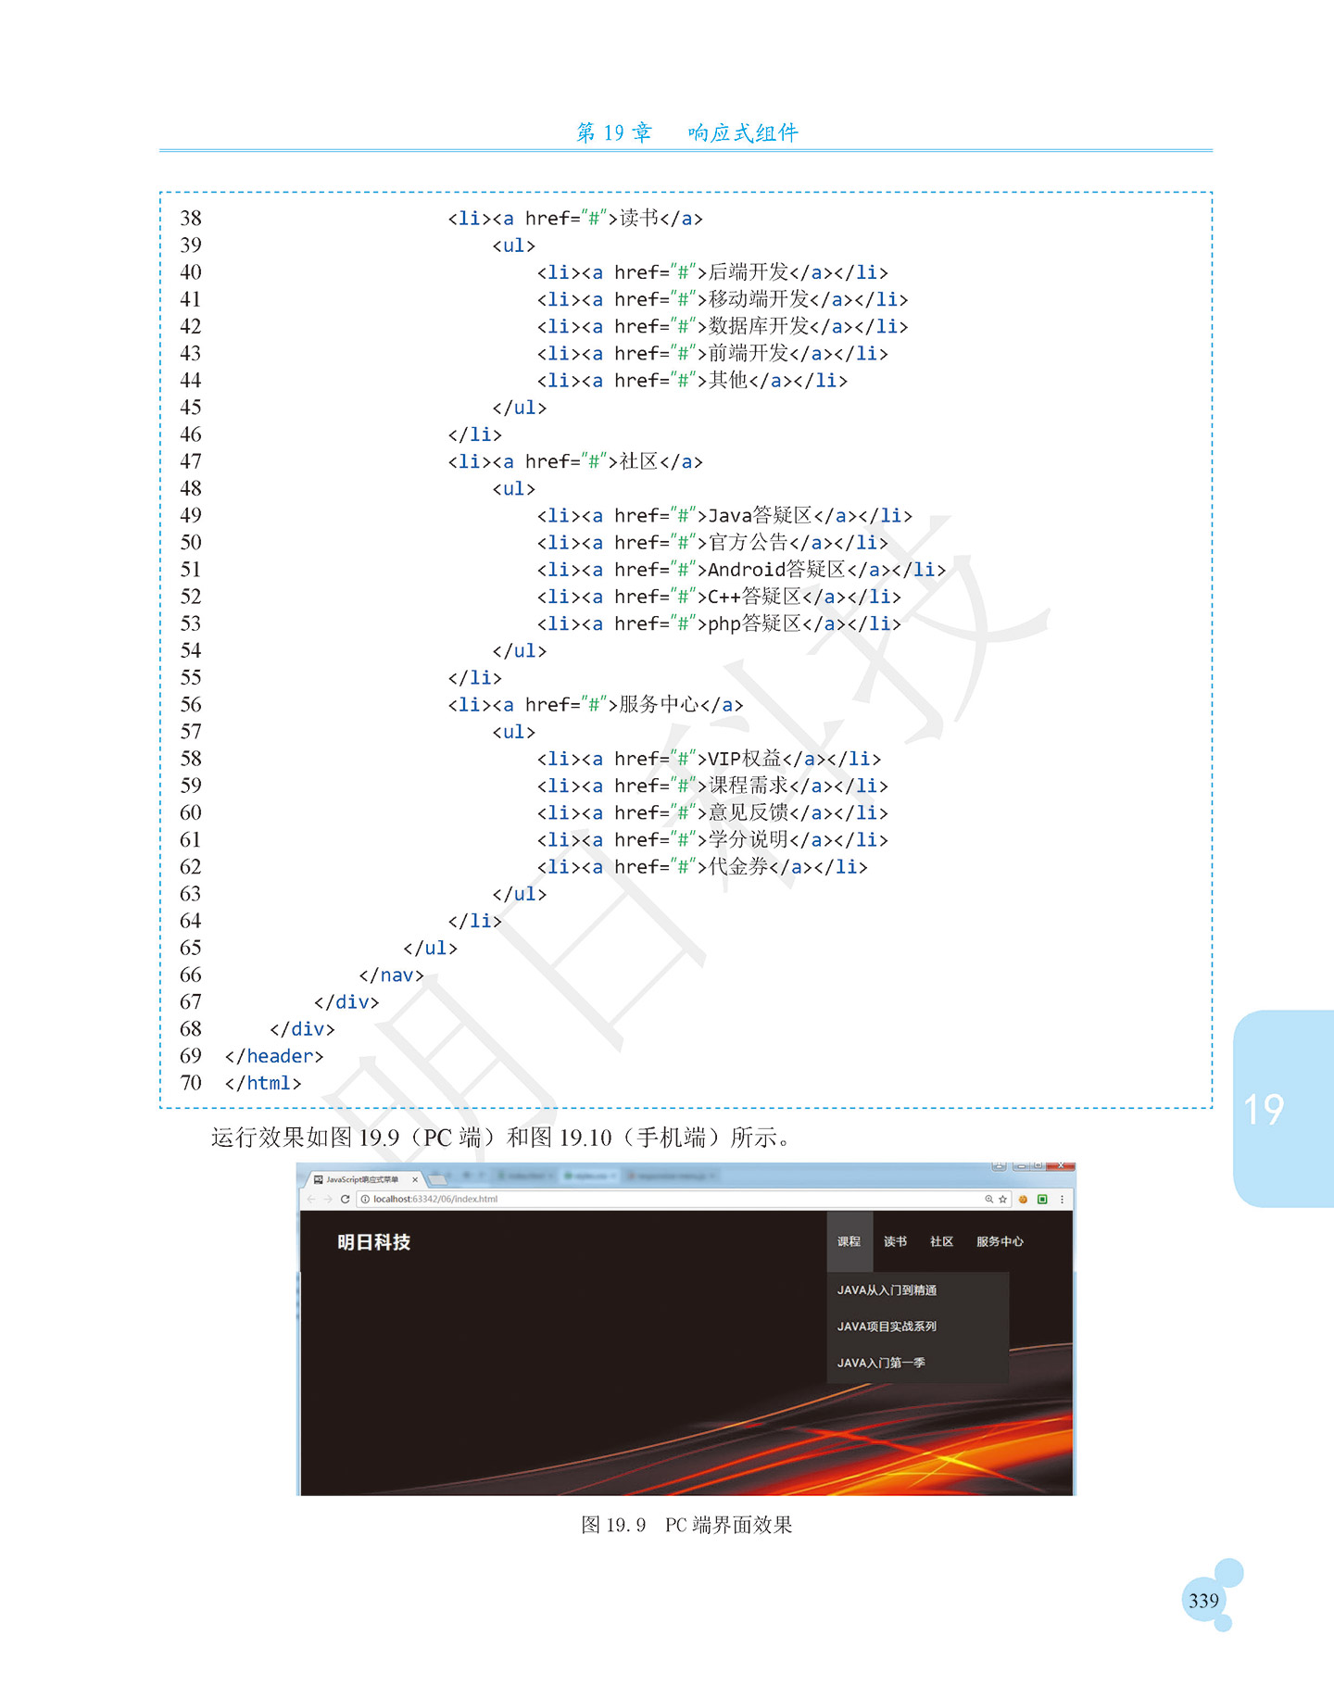1334x1698 pixels.
Task: Click code line 60 with 意见反馈
Action: [712, 812]
